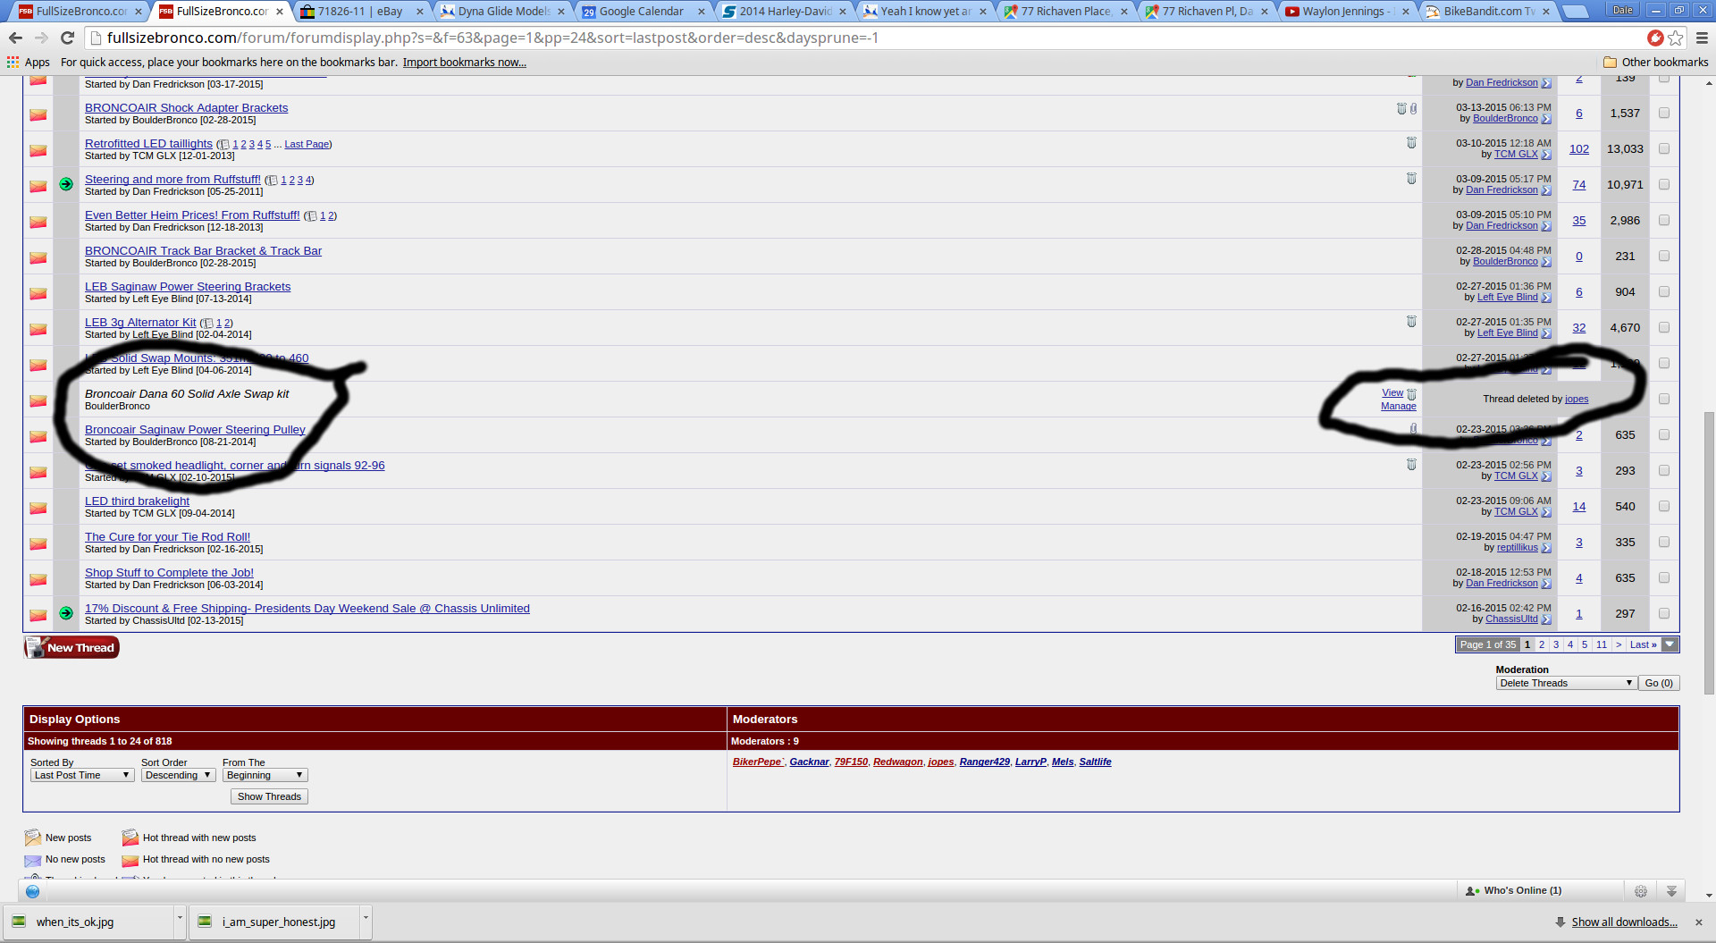
Task: Close the downloads bar
Action: coord(1699,922)
